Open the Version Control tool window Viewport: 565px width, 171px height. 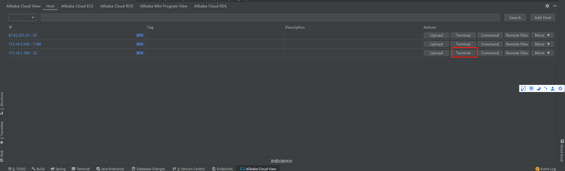(x=189, y=169)
